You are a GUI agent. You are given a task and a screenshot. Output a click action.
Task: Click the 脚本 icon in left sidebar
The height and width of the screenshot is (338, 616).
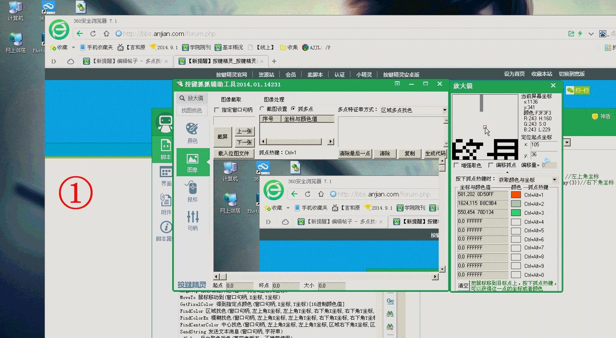click(165, 148)
